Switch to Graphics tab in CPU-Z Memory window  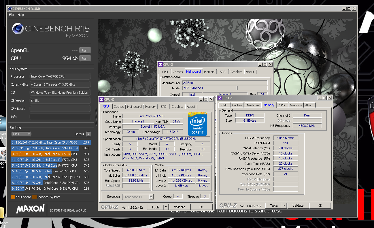296,105
